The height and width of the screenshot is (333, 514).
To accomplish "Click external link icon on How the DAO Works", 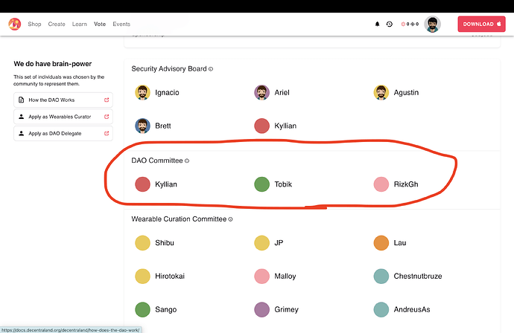I will pos(107,100).
